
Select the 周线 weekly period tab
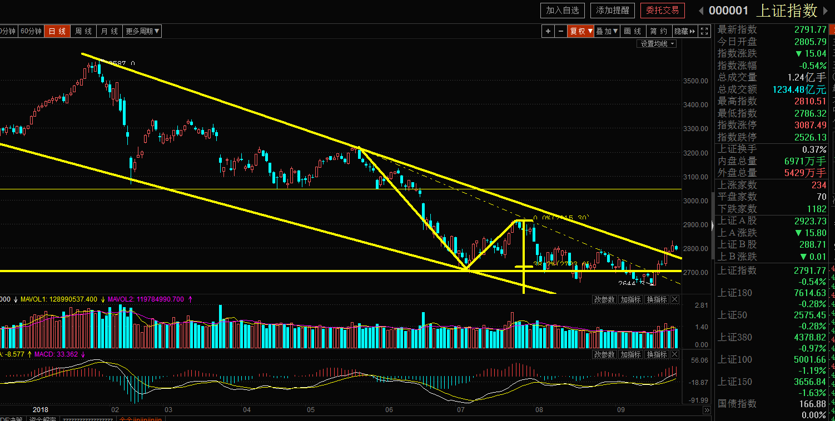(x=83, y=31)
